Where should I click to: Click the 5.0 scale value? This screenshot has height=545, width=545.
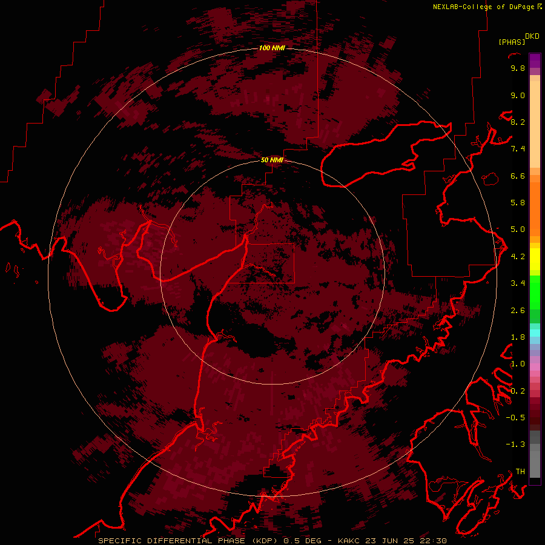pos(518,230)
